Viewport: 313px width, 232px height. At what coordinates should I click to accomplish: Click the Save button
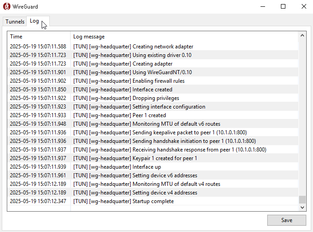[286, 220]
